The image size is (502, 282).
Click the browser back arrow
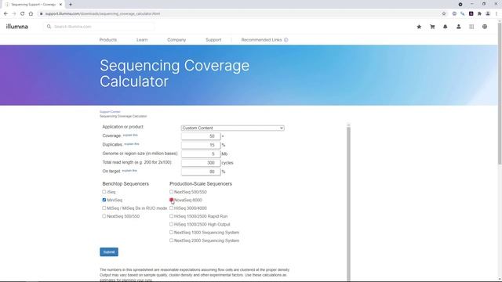point(5,14)
